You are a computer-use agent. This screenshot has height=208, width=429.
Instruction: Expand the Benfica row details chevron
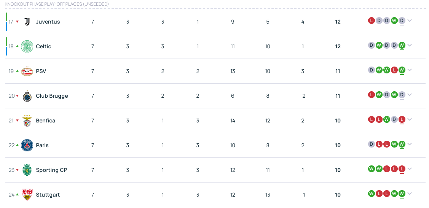[x=410, y=119]
